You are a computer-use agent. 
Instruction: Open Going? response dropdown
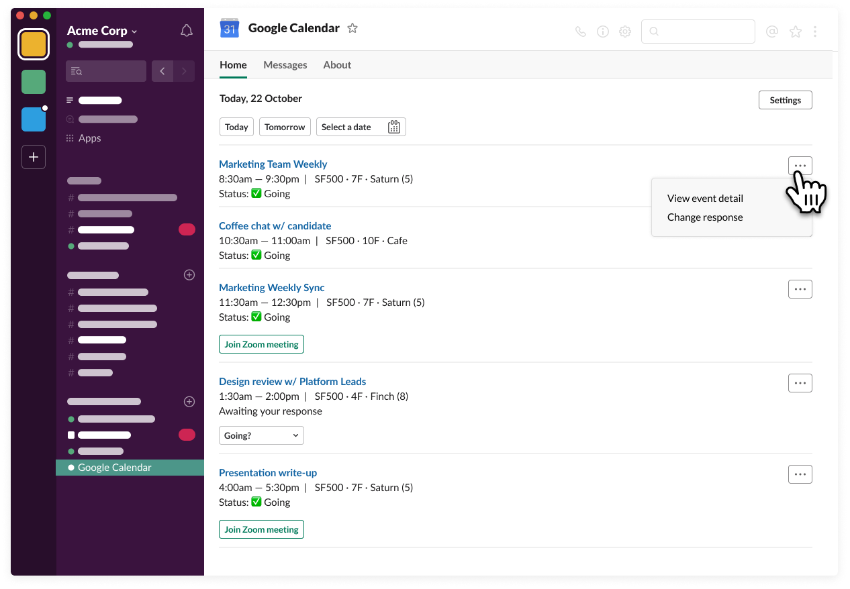click(261, 435)
